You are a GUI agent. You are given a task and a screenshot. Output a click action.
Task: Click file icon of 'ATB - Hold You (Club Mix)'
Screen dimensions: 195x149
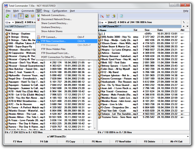(x=7, y=91)
